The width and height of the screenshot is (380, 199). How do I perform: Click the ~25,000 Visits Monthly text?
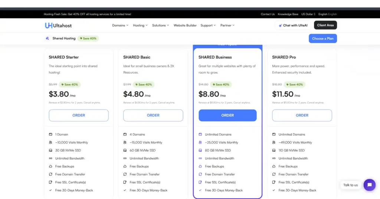pos(222,142)
